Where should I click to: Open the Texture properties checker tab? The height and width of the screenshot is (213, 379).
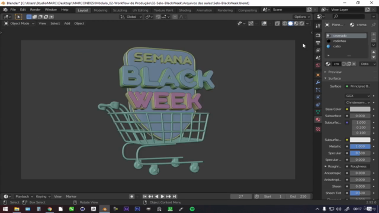coord(318,129)
